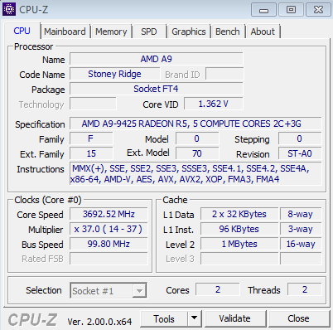Expand the Tools dropdown arrow
The height and width of the screenshot is (330, 333).
tap(195, 319)
